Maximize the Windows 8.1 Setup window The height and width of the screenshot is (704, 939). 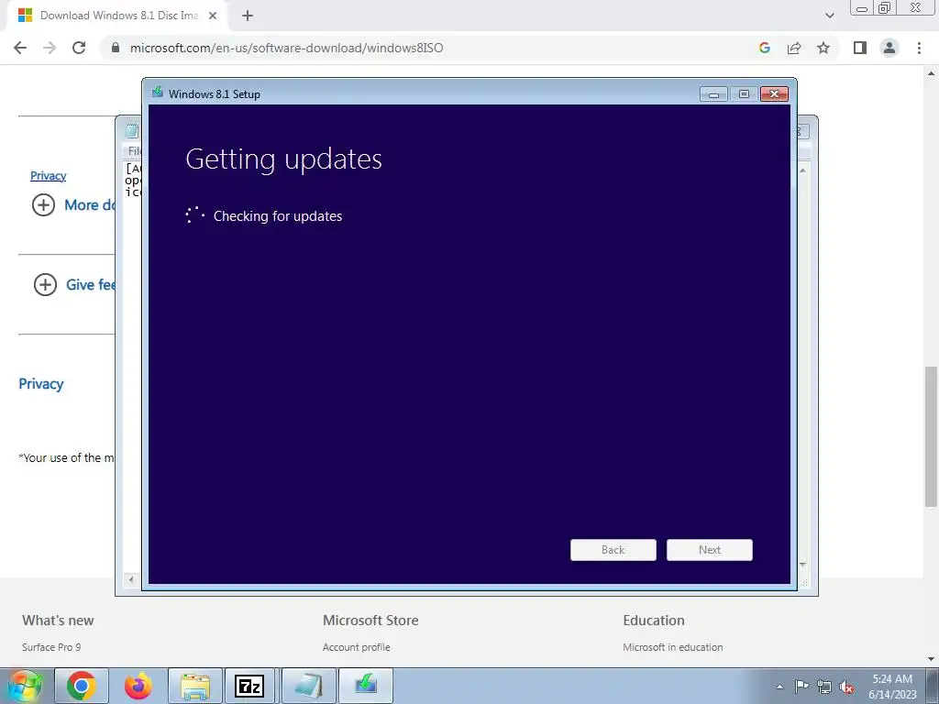(744, 94)
